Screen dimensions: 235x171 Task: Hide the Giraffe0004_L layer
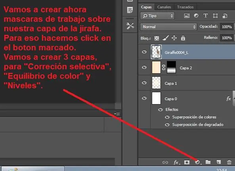[x=144, y=52]
